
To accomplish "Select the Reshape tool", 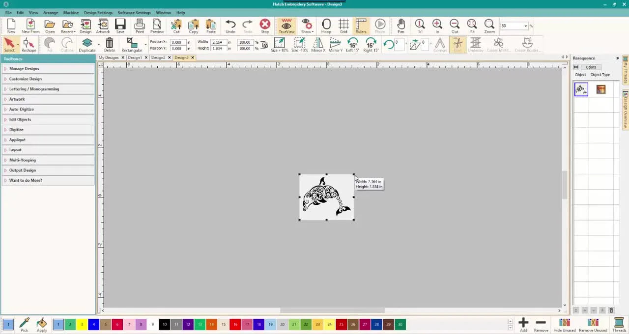I will coord(29,45).
